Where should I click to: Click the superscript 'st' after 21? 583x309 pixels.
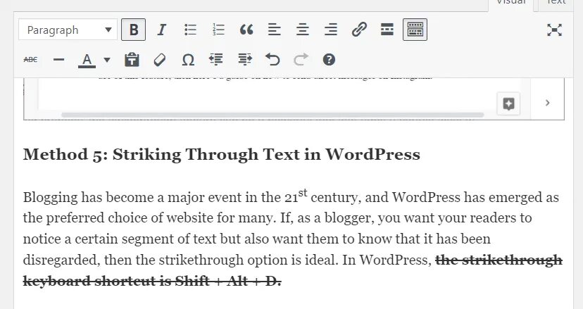[303, 193]
